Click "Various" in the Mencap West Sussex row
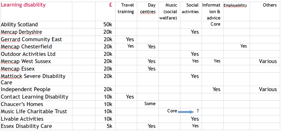This screenshot has height=131, width=281. [268, 61]
